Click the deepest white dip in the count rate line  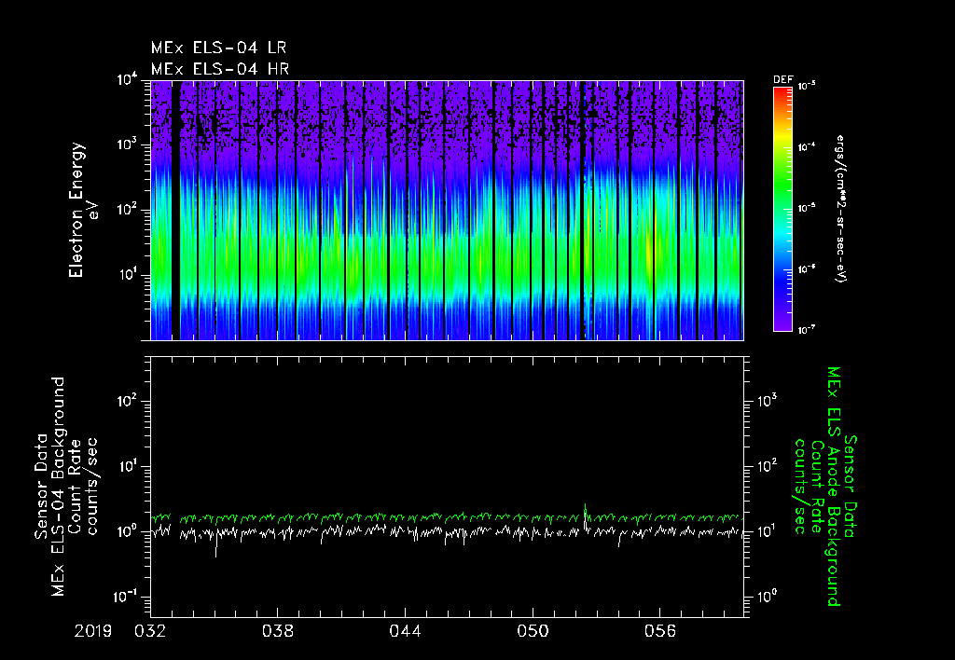tap(216, 556)
